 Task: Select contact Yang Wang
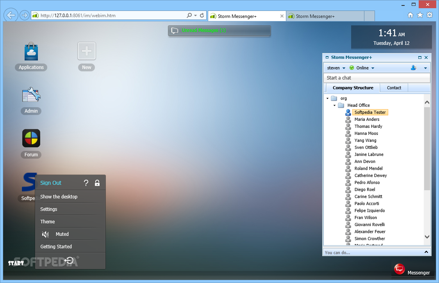point(365,140)
